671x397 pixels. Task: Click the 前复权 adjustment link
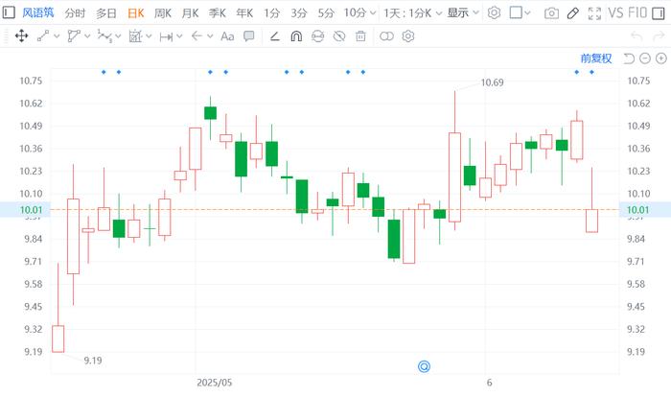tap(596, 58)
